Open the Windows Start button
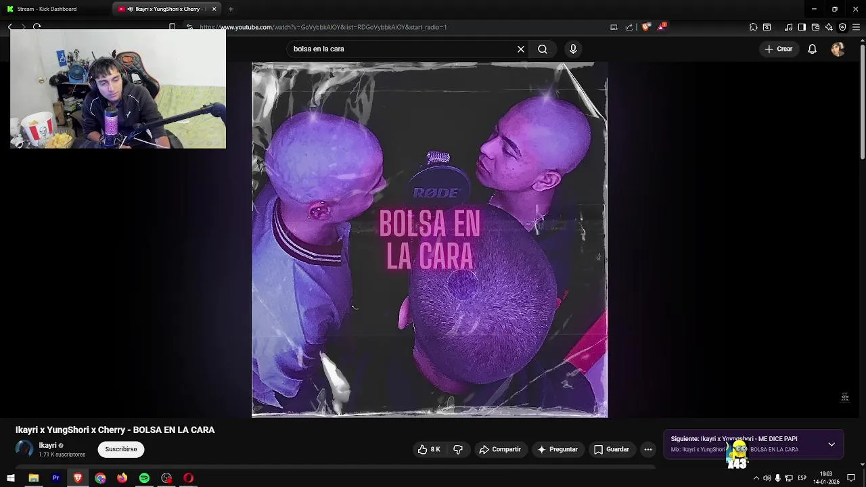 click(11, 478)
